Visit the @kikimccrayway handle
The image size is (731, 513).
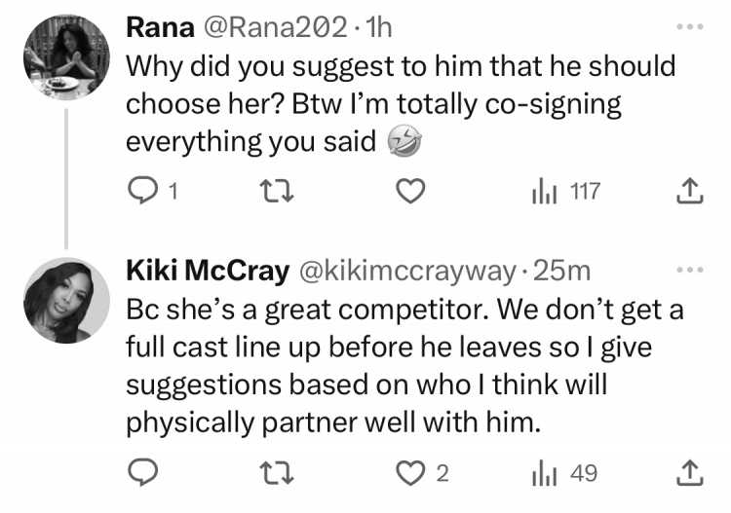coord(407,271)
